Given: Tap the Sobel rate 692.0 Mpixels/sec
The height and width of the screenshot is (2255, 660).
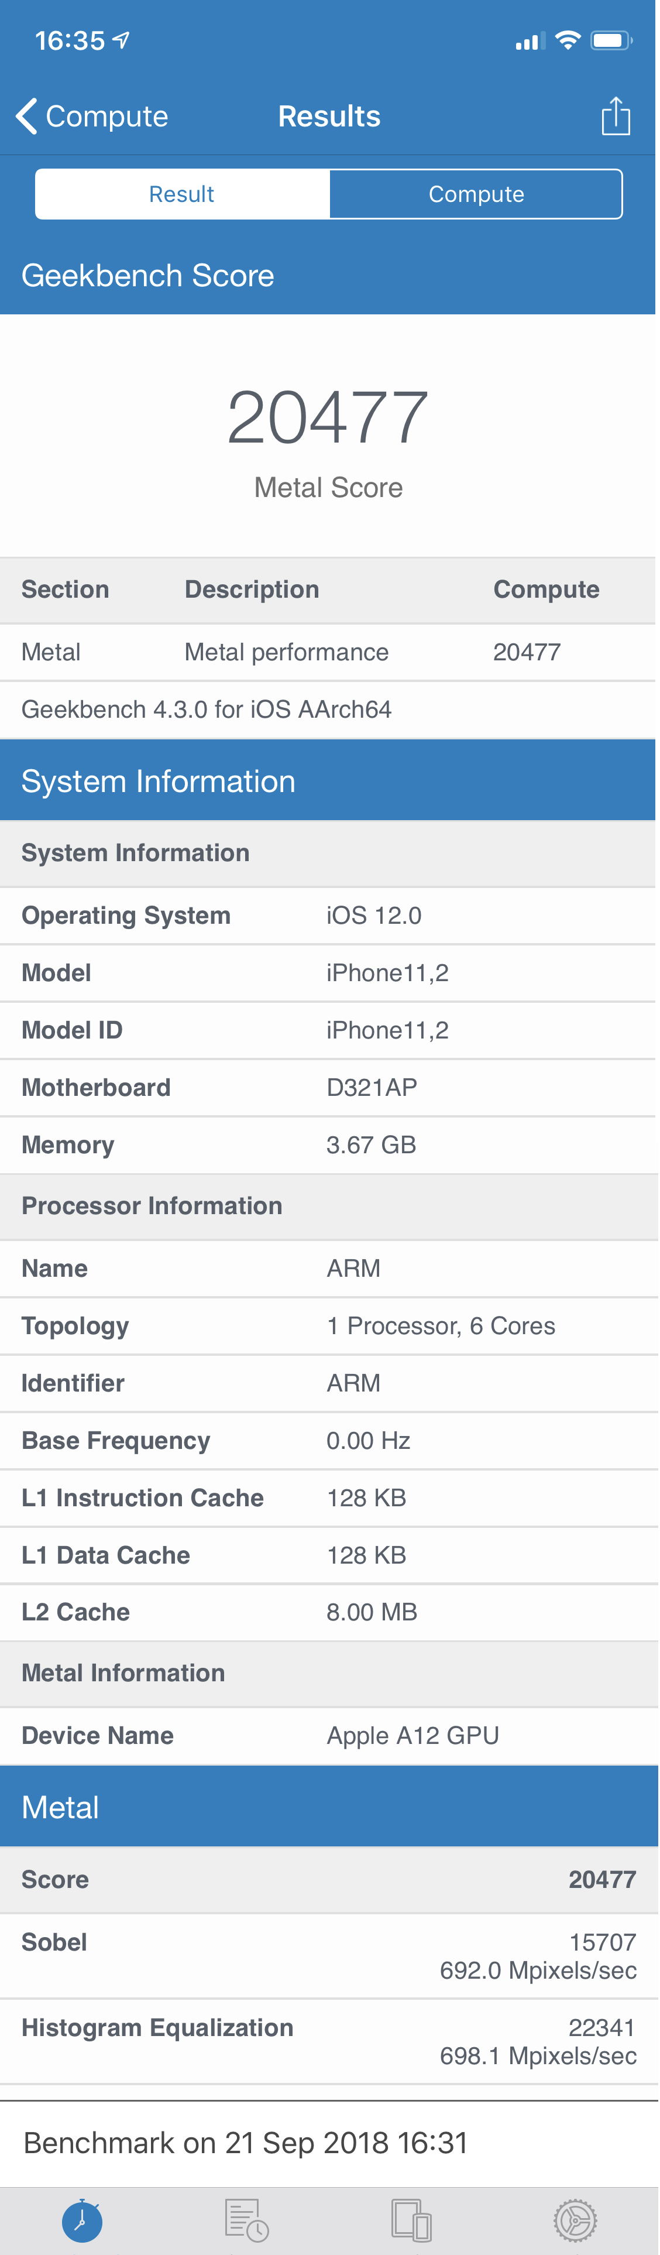Looking at the screenshot, I should pos(538,1970).
